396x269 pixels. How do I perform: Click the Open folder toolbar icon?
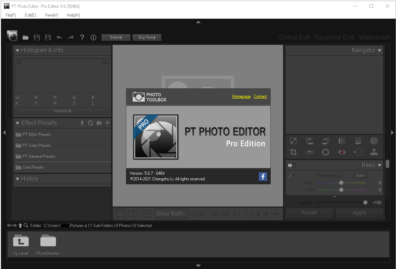click(x=25, y=37)
